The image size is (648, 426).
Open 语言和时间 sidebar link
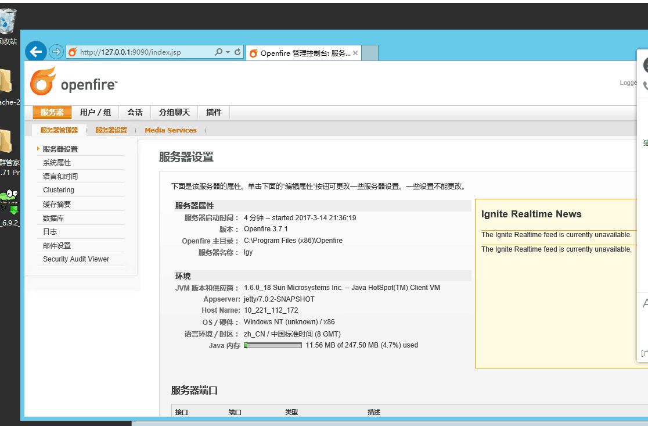click(x=60, y=176)
